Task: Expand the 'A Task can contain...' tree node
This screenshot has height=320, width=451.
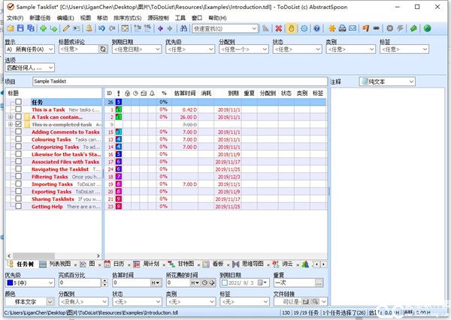Action: click(10, 117)
